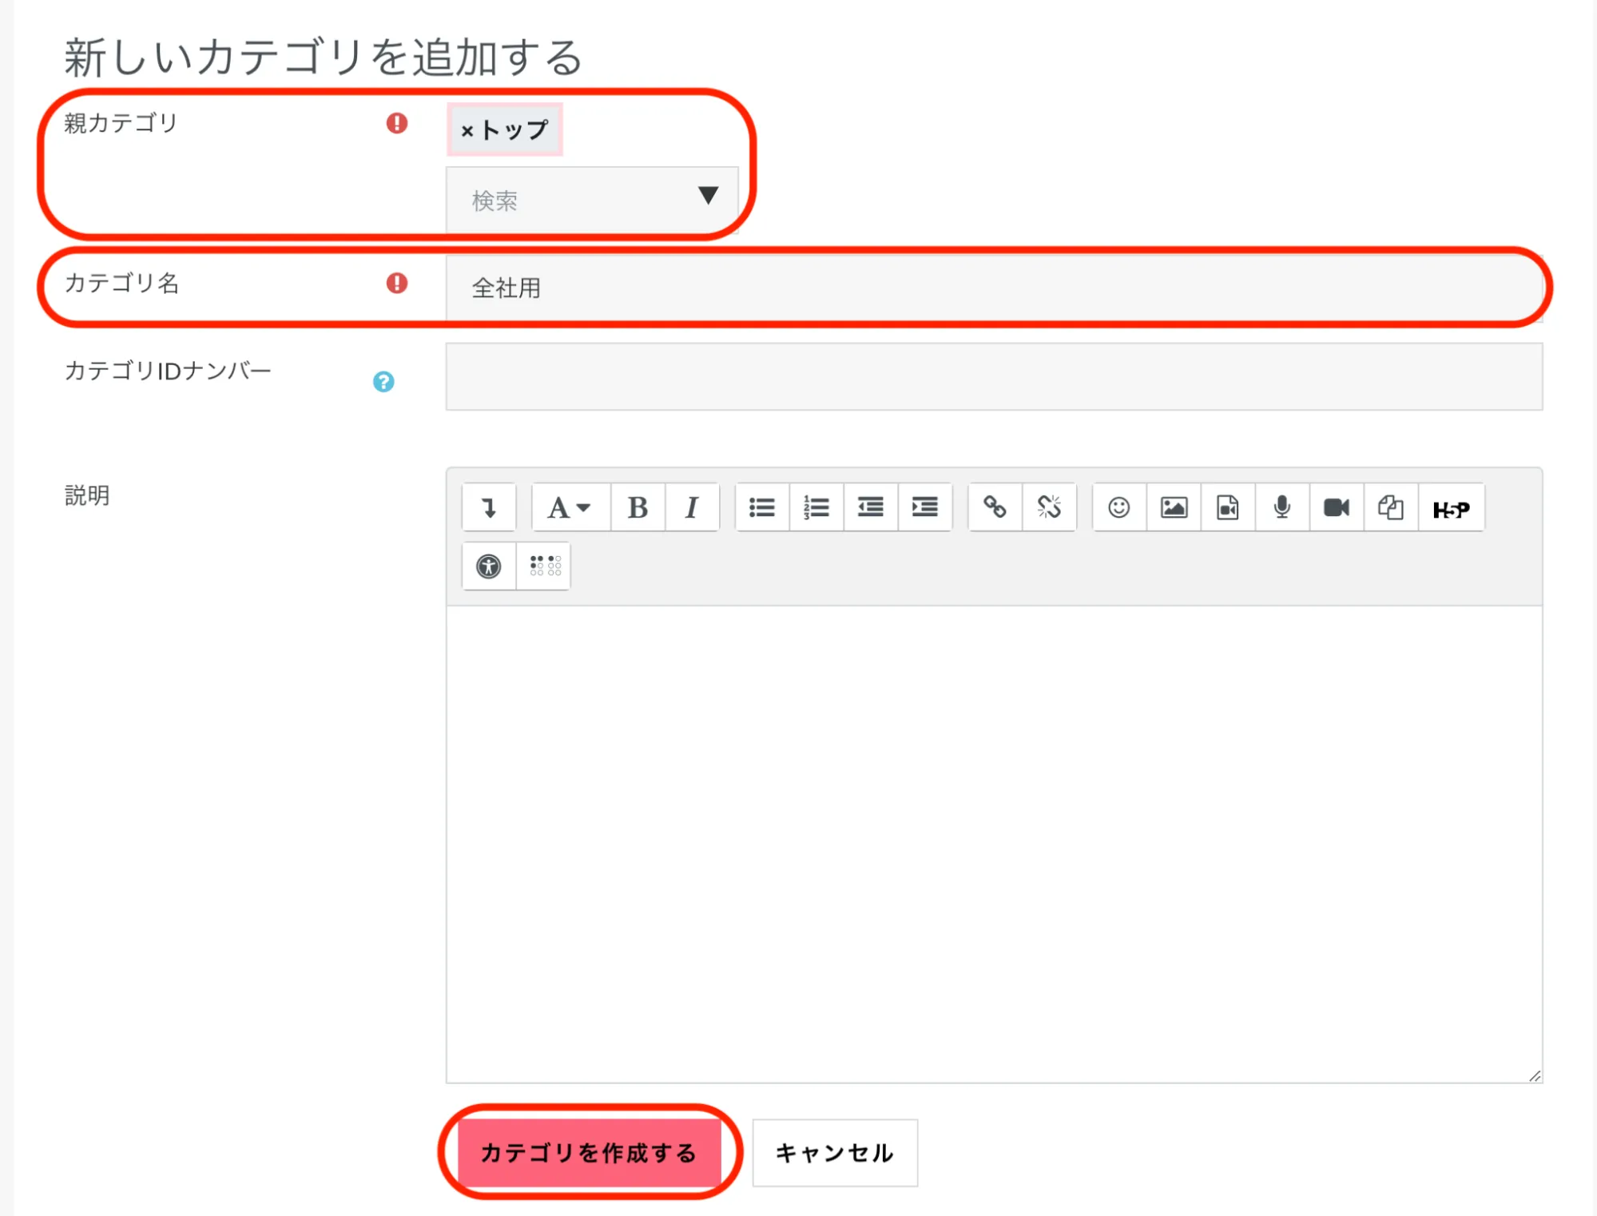Viewport: 1597px width, 1216px height.
Task: Open the accessibility checker tool
Action: [x=488, y=566]
